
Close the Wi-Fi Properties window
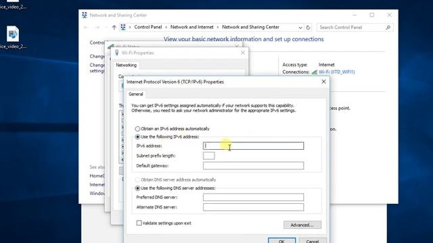[243, 53]
